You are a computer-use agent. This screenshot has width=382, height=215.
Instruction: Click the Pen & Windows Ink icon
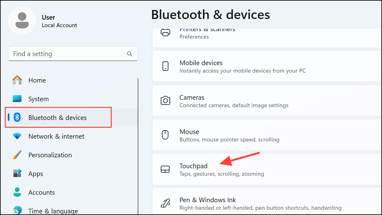coord(165,203)
